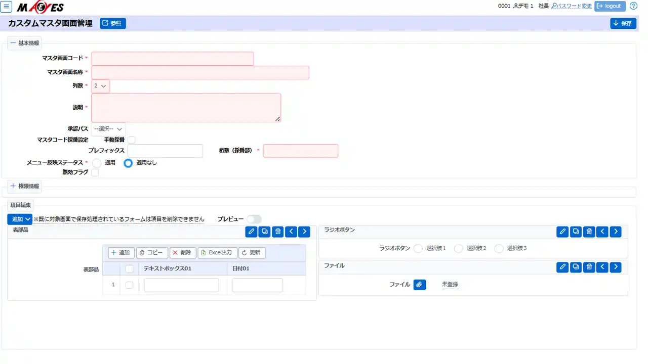Image resolution: width=648 pixels, height=364 pixels.
Task: Click the 保存 button
Action: pos(623,23)
